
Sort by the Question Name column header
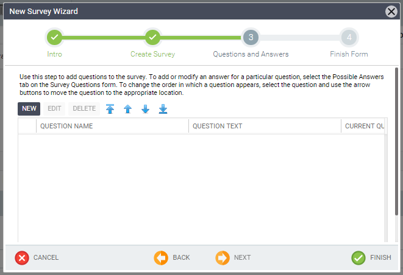pos(112,126)
